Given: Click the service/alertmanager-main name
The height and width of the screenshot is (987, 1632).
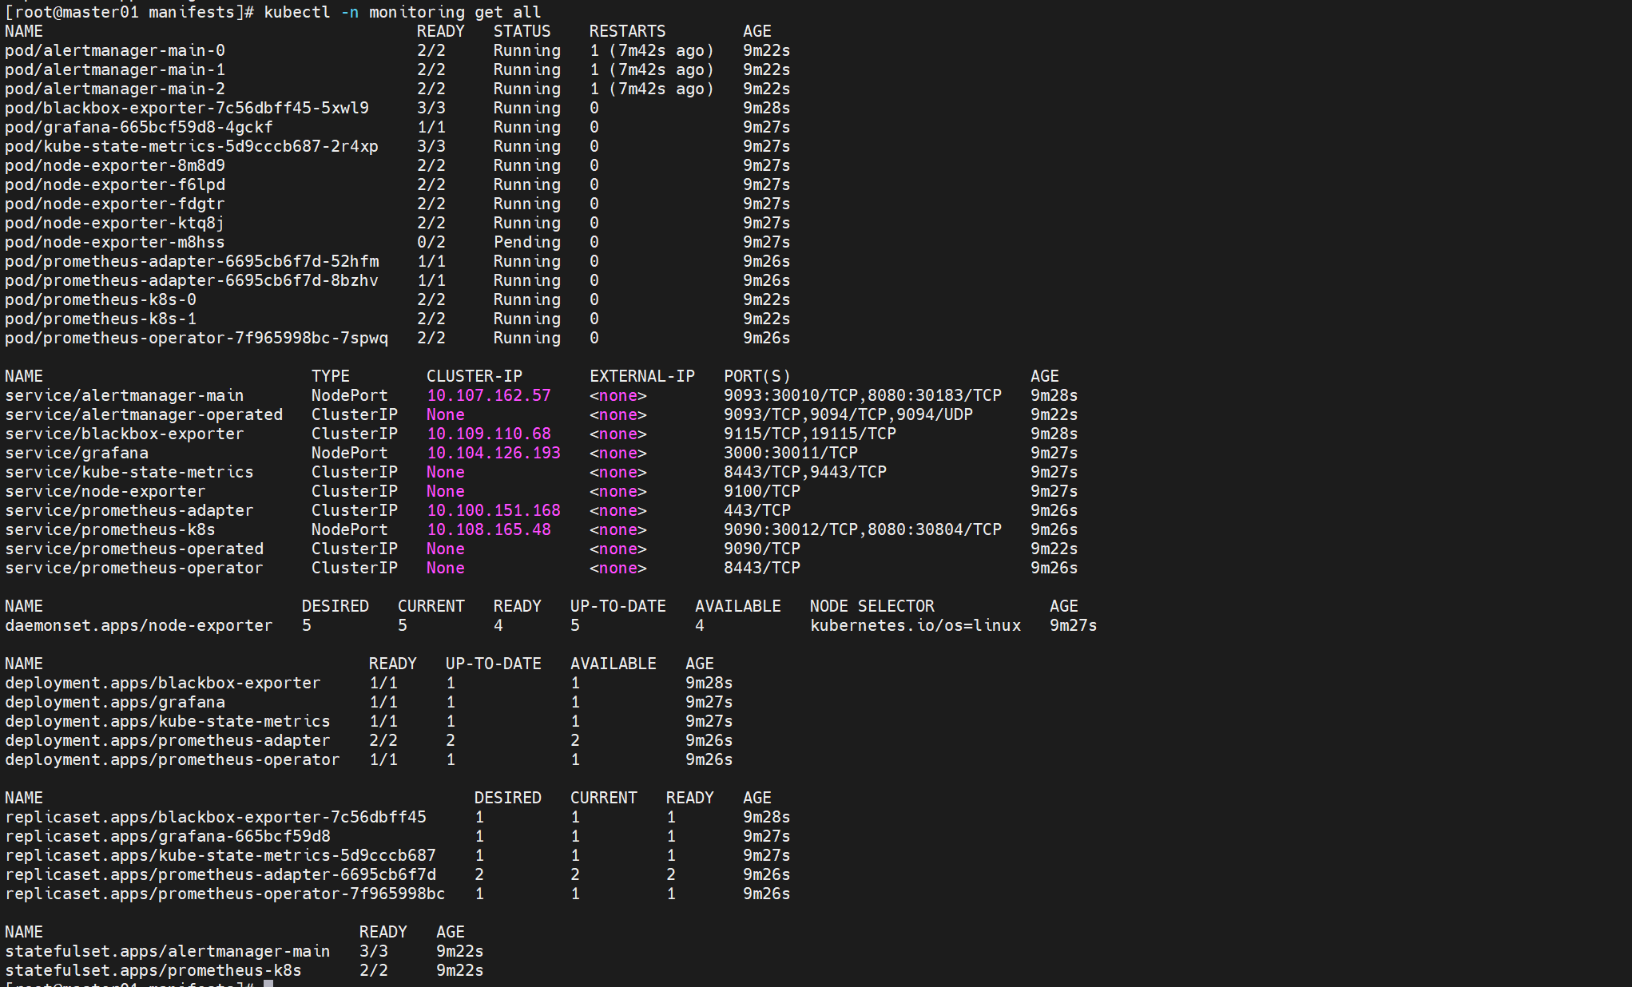Looking at the screenshot, I should tap(125, 395).
